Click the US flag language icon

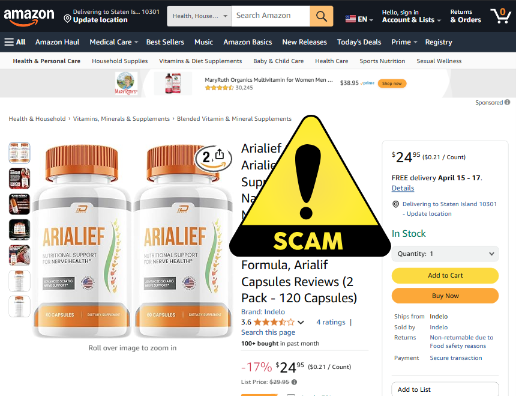(x=350, y=19)
